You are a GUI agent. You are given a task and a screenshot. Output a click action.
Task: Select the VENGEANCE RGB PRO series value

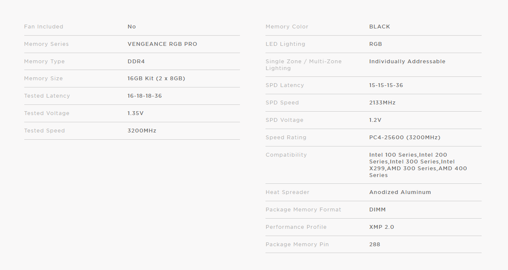163,44
